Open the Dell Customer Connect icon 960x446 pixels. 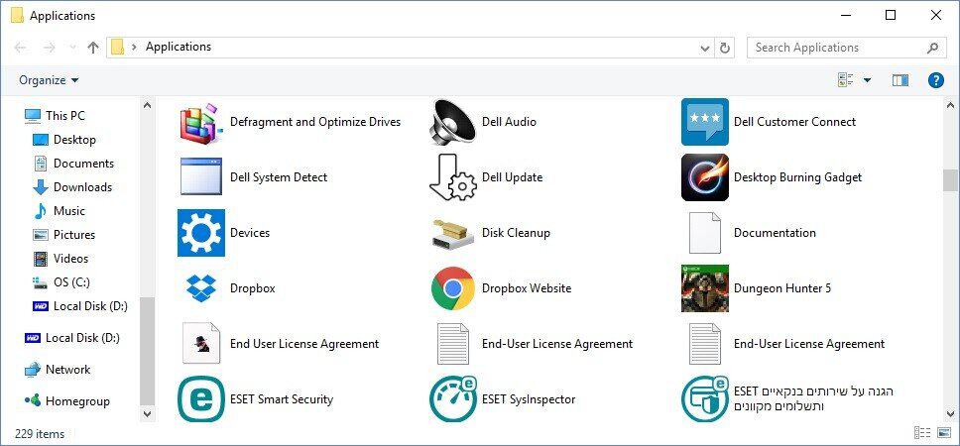point(705,122)
